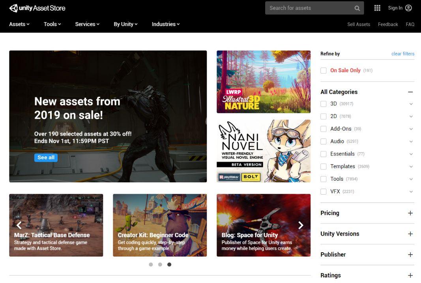Open the apps grid icon
Screen dimensions: 421x283
(x=377, y=8)
